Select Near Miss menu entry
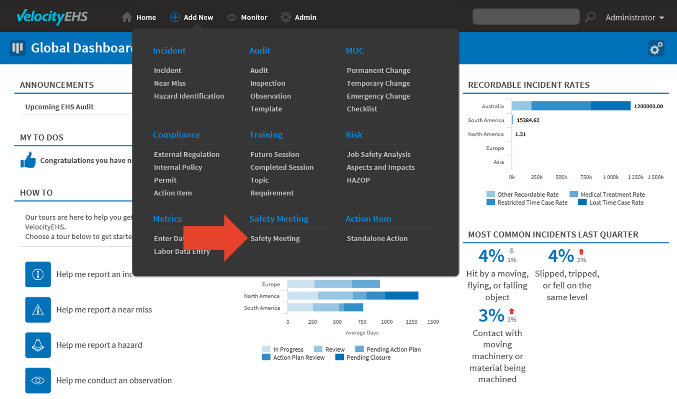 [170, 83]
